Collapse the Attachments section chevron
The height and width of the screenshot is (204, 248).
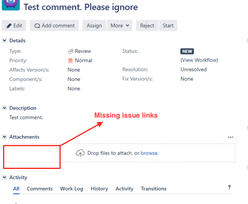click(4, 137)
